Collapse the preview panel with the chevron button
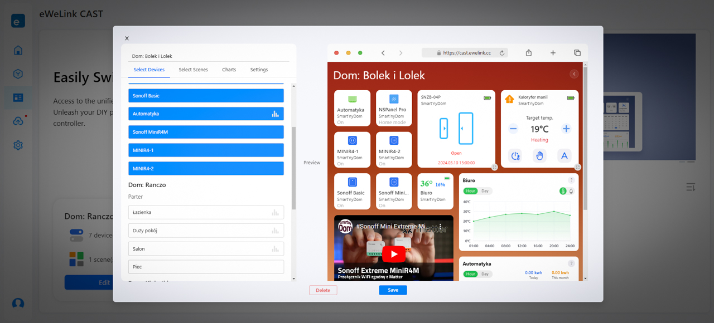This screenshot has height=323, width=714. (x=574, y=74)
